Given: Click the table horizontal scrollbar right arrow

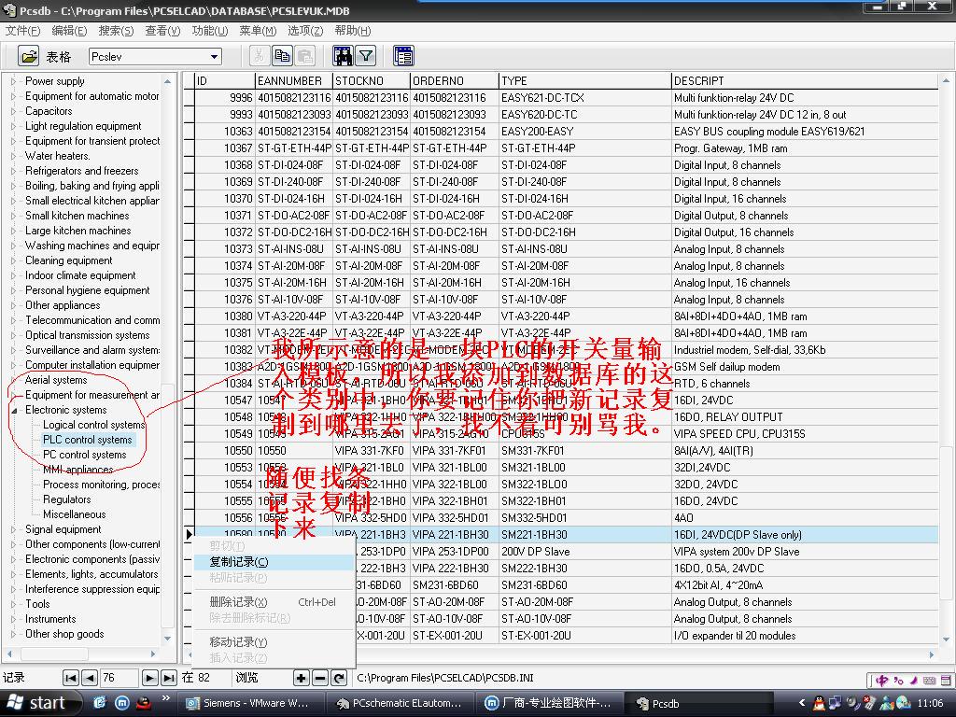Looking at the screenshot, I should pos(932,654).
